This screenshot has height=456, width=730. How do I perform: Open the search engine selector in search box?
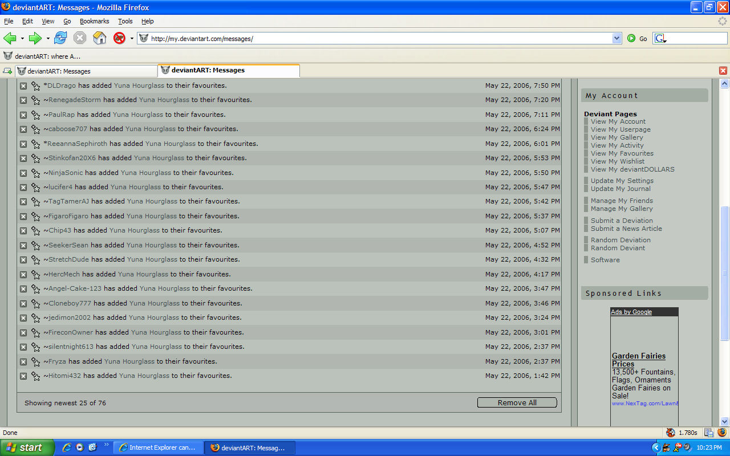click(x=660, y=39)
